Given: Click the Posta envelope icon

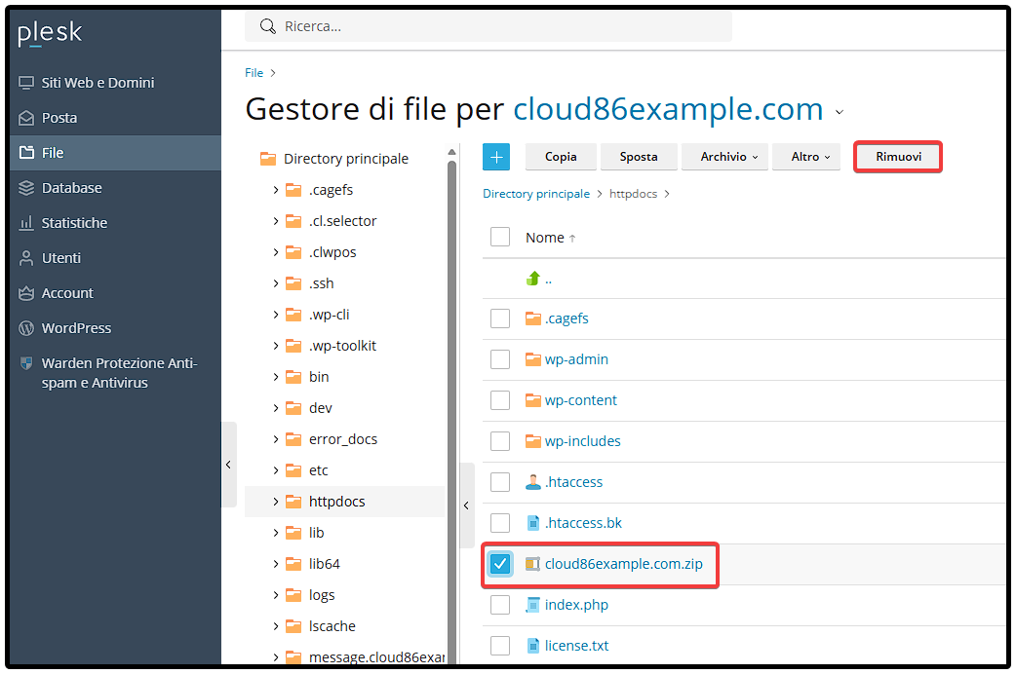Looking at the screenshot, I should pyautogui.click(x=26, y=118).
